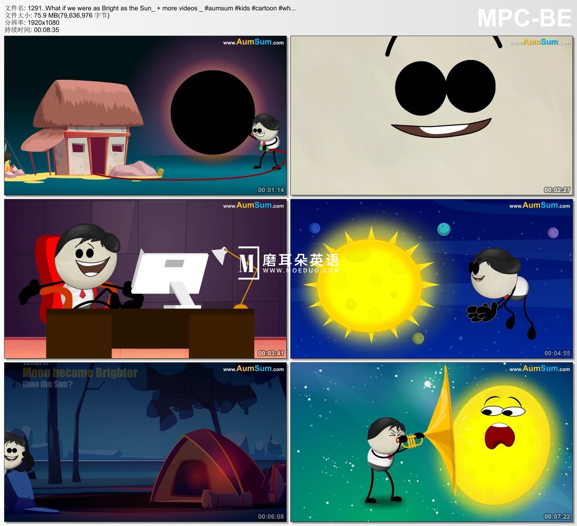
Task: Click the 00:03:41 timestamp
Action: point(271,353)
